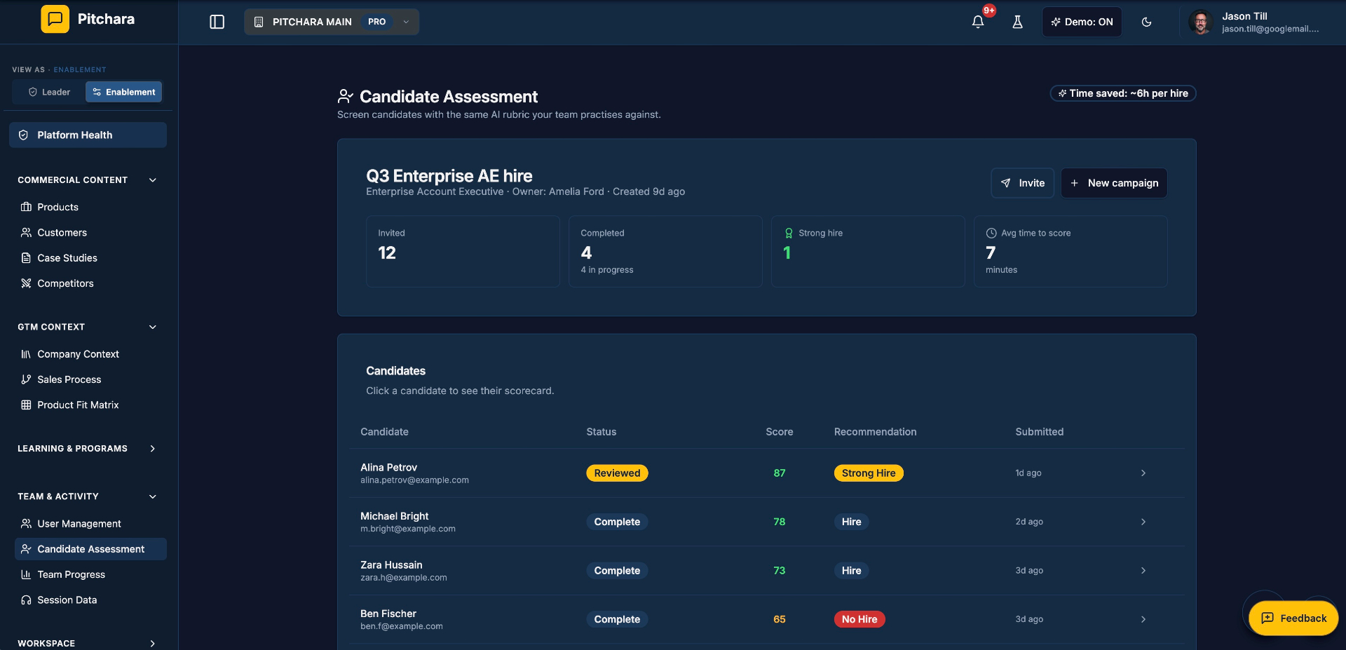1346x650 pixels.
Task: Open Alina Petrov's row chevron
Action: [x=1143, y=473]
